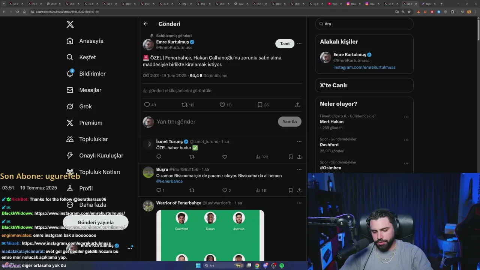Click the reply icon with 49 replies
Viewport: 480px width, 270px height.
[150, 105]
